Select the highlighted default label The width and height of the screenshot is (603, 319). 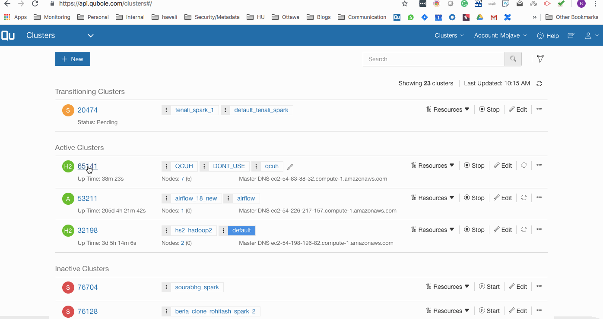point(241,231)
